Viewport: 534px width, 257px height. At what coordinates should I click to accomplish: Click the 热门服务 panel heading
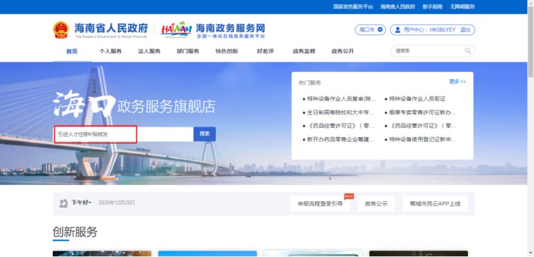309,83
